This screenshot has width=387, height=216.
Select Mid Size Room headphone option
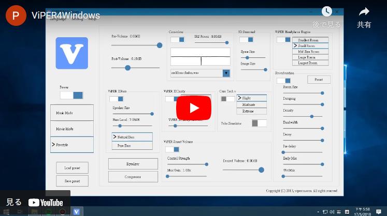[310, 52]
